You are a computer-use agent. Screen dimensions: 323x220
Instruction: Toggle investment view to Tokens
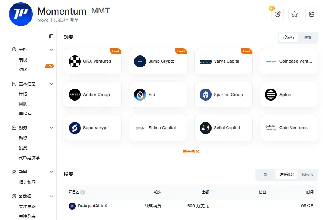point(307,175)
